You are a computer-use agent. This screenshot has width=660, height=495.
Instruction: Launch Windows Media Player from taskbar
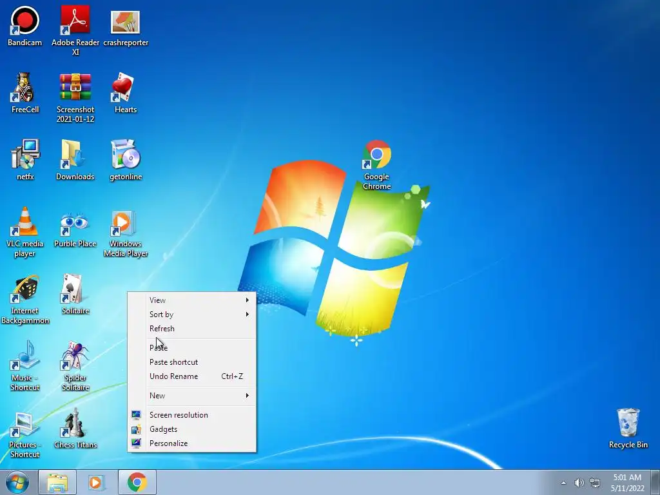tap(97, 482)
